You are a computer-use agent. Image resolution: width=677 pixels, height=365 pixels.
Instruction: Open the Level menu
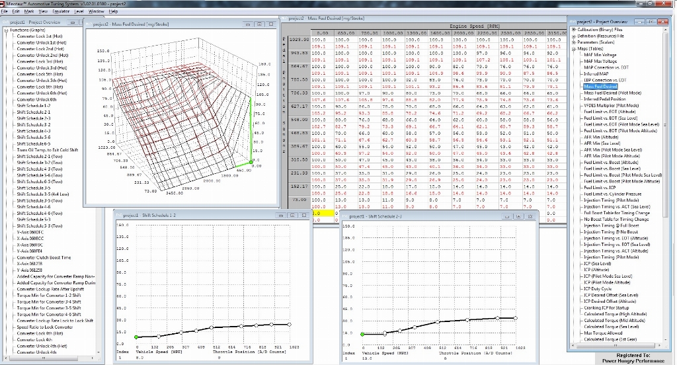tap(79, 11)
